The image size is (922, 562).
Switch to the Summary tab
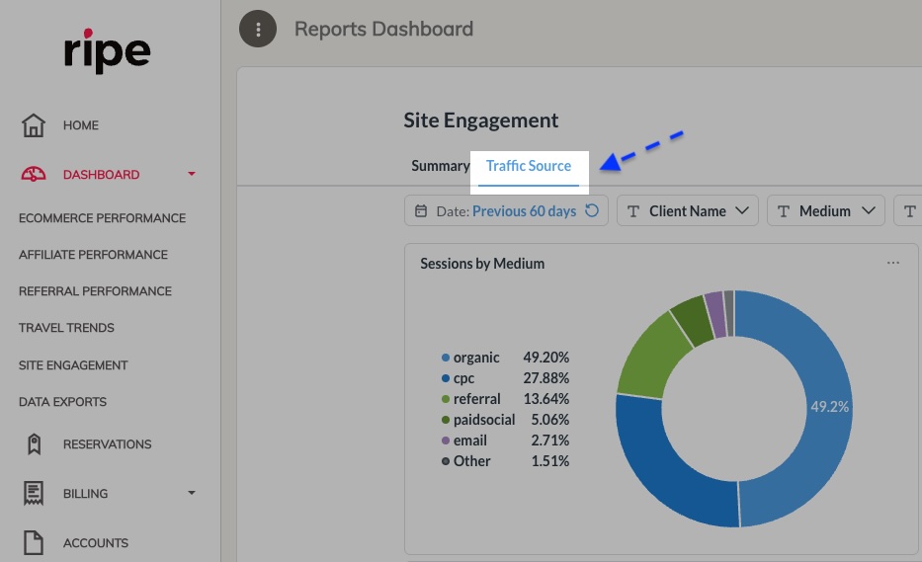(441, 166)
